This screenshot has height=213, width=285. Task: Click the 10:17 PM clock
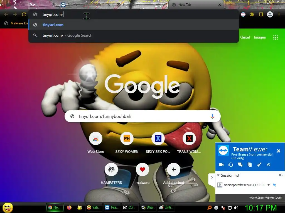261,208
